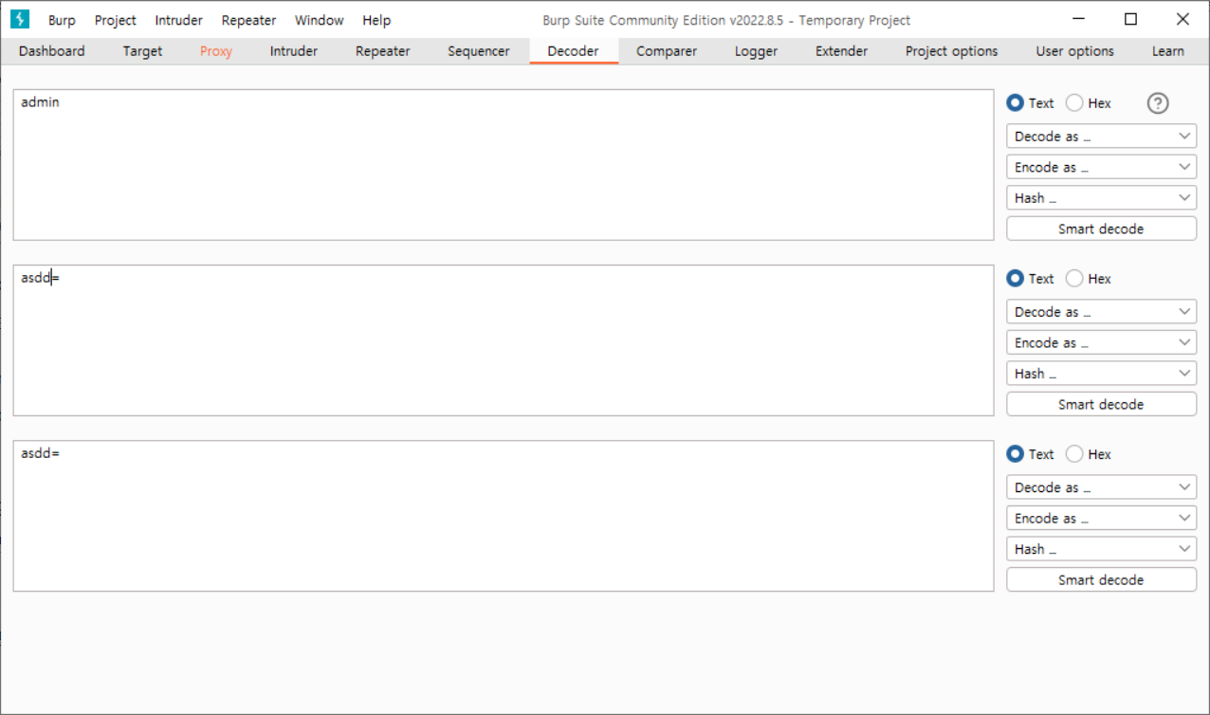Open the Project menu
This screenshot has width=1210, height=715.
(x=116, y=20)
